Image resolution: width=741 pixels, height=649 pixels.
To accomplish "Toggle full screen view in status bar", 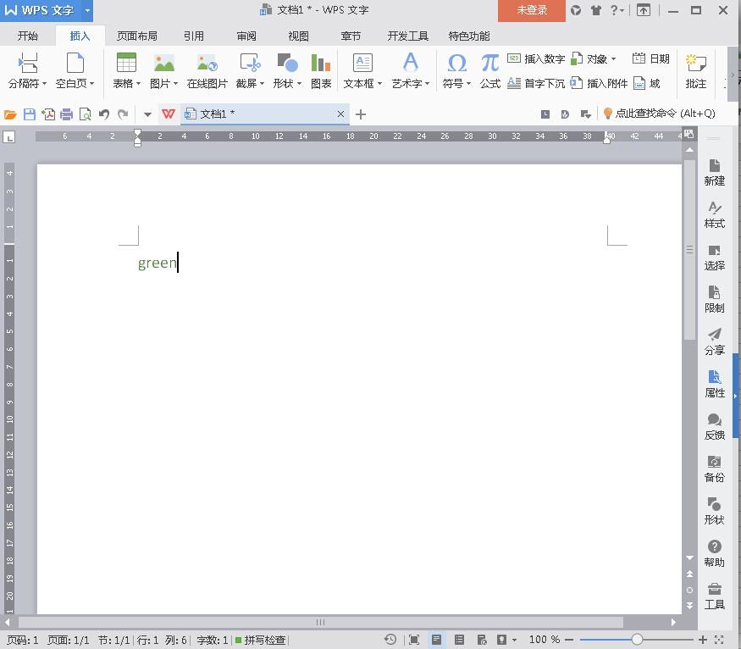I will (x=414, y=640).
